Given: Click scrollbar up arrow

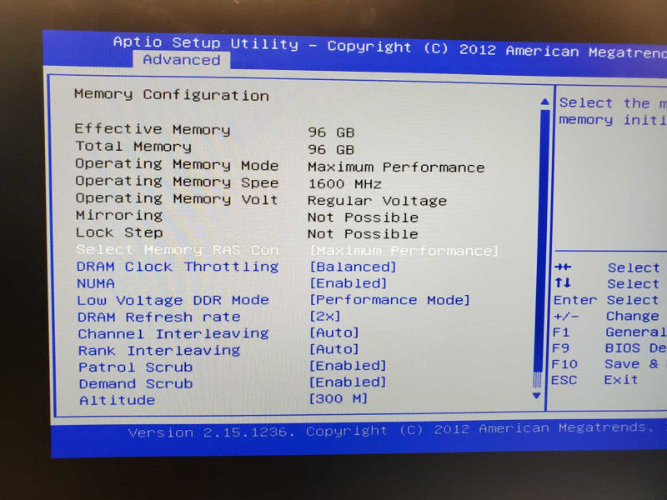Looking at the screenshot, I should pos(544,102).
